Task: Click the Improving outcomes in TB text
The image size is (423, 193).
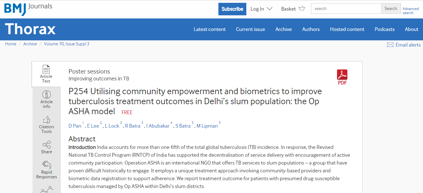Action: coord(99,79)
